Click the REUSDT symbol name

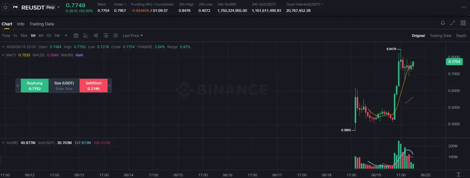click(x=33, y=7)
